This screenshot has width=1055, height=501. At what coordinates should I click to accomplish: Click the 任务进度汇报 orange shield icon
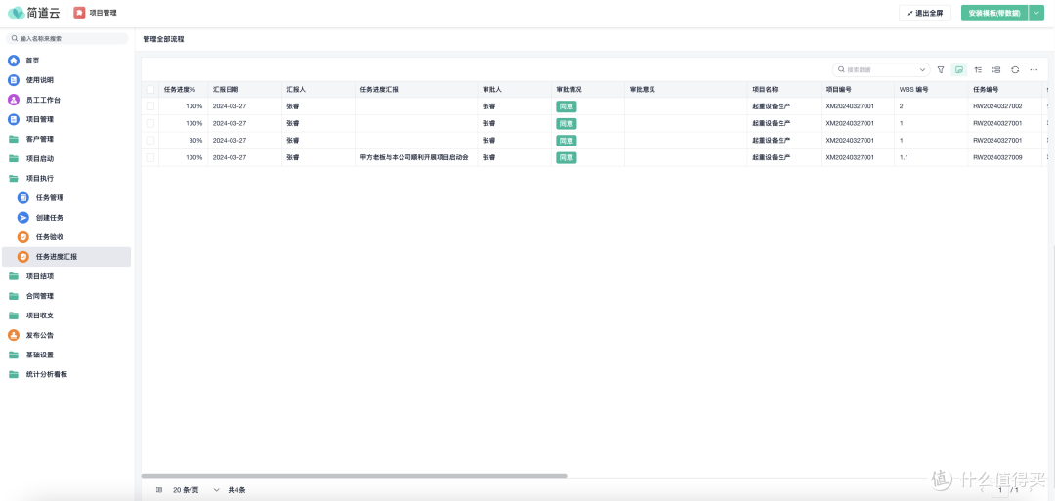[22, 257]
